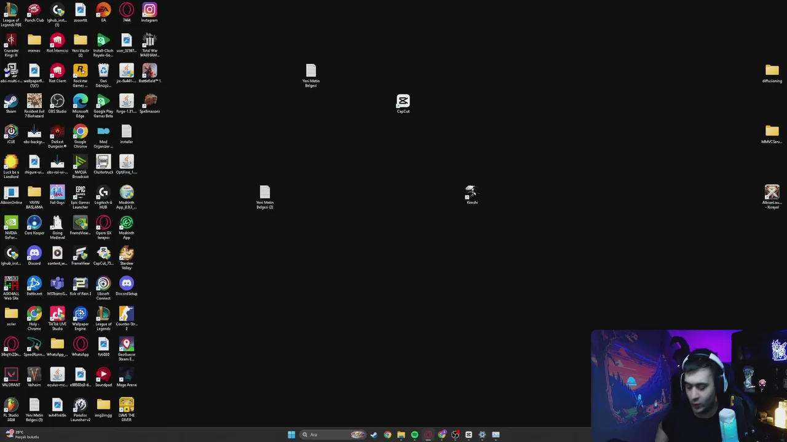
Task: Select the Riot İstemcisi icon
Action: click(x=57, y=43)
